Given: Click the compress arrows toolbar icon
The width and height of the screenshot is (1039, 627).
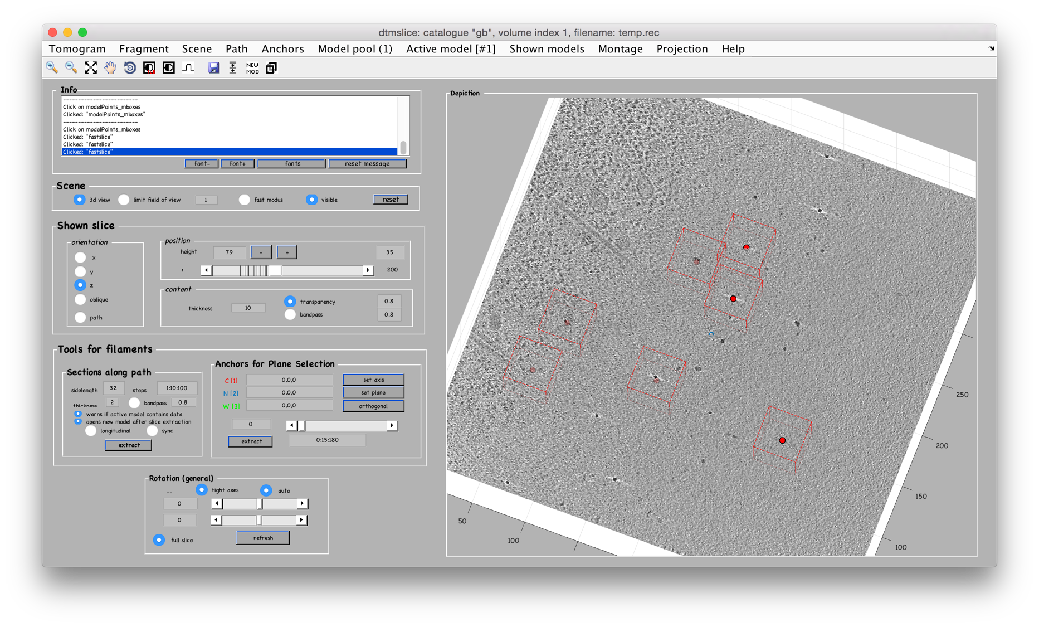Looking at the screenshot, I should [x=233, y=68].
